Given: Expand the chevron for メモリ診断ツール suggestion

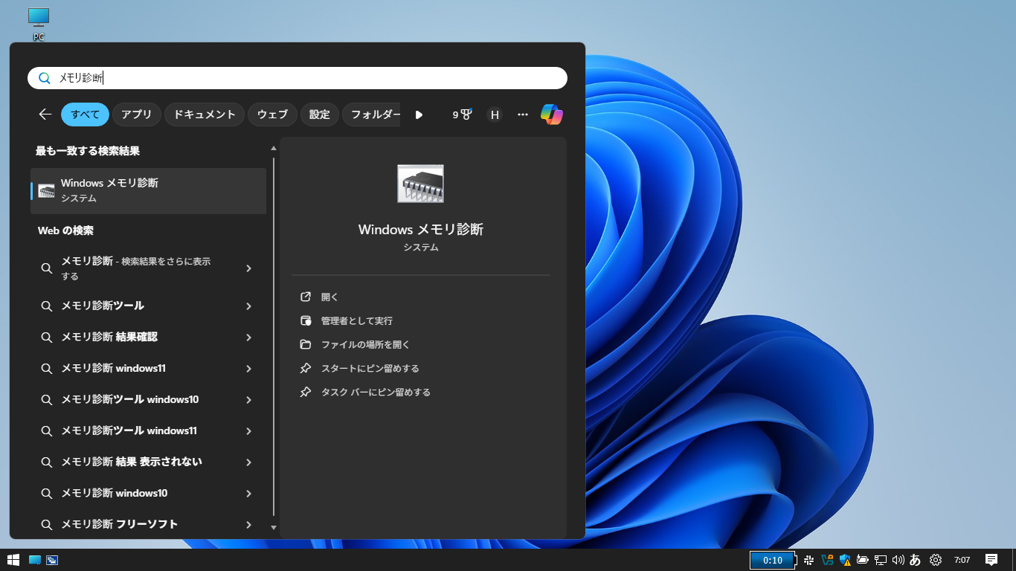Looking at the screenshot, I should [248, 306].
